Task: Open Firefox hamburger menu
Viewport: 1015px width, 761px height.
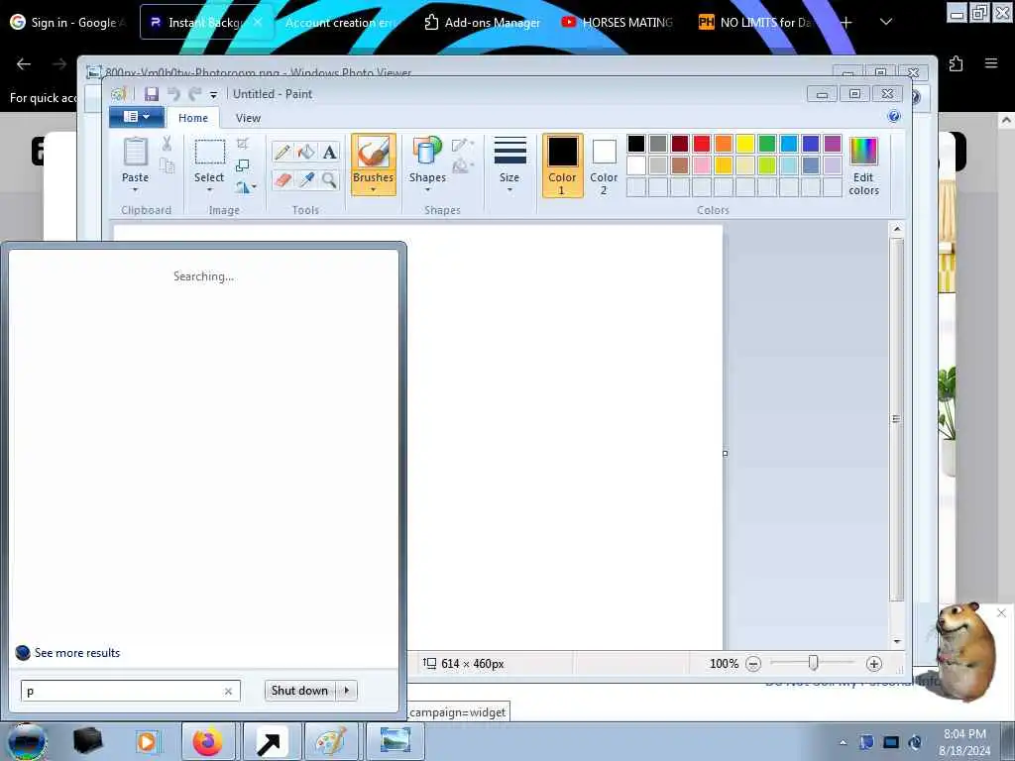Action: (x=991, y=63)
